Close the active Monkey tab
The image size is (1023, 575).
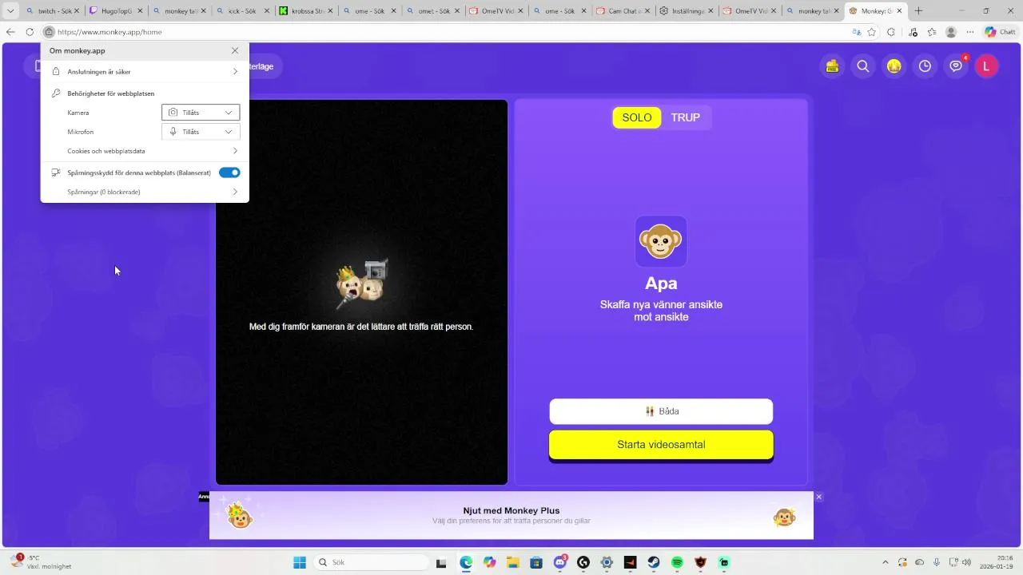coord(900,11)
